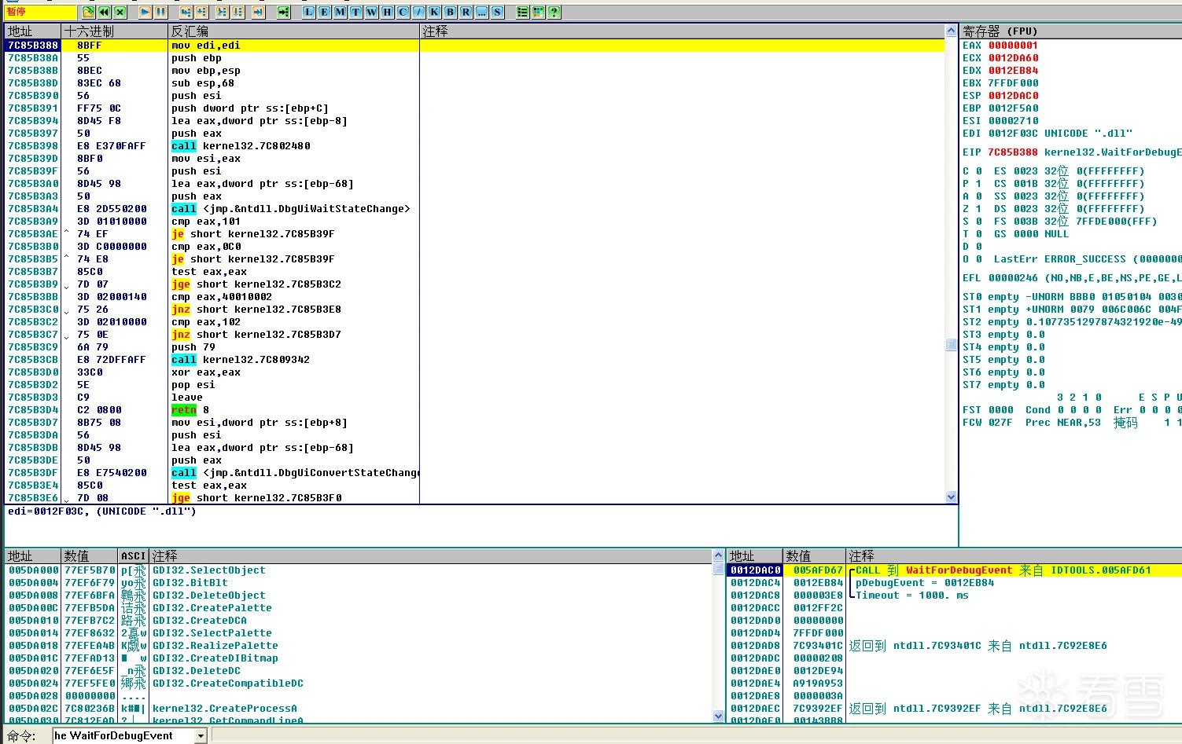The width and height of the screenshot is (1182, 744).
Task: Show the Threads window (T button)
Action: (356, 12)
